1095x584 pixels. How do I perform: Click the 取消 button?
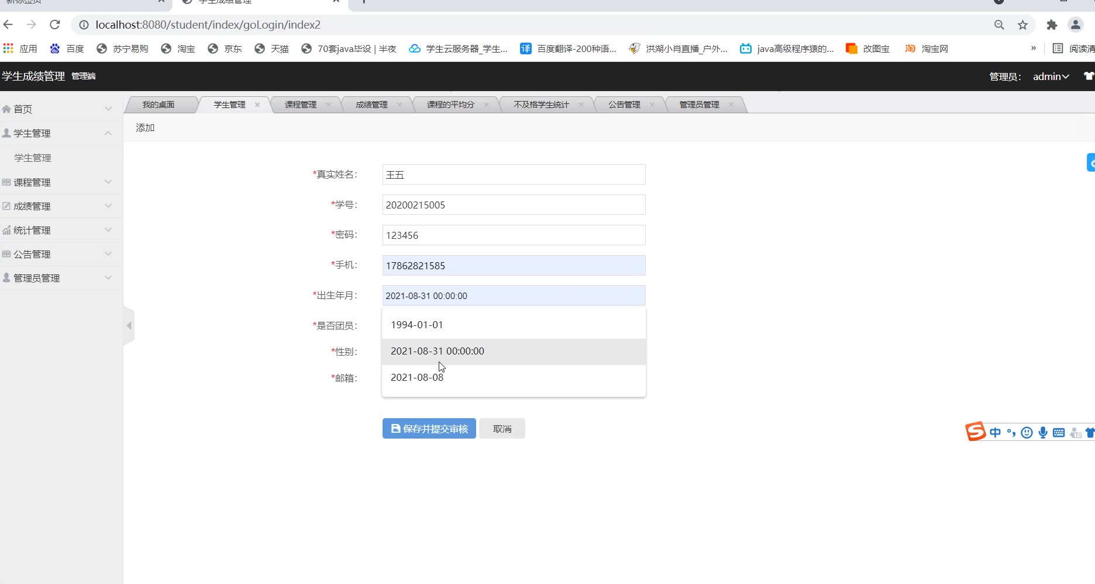click(502, 429)
